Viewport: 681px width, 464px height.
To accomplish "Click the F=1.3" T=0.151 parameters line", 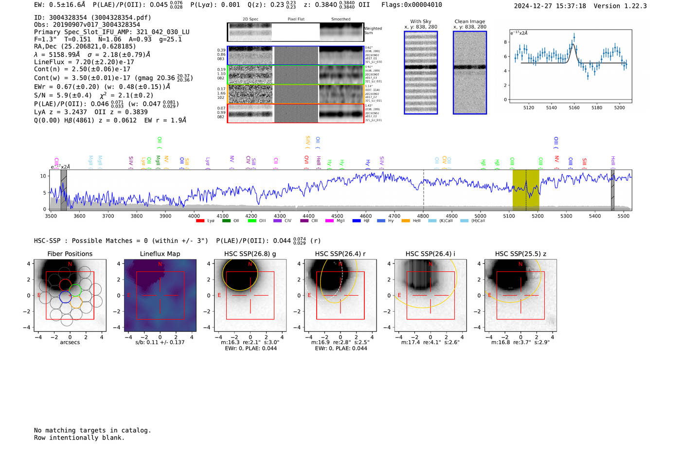I will click(108, 39).
